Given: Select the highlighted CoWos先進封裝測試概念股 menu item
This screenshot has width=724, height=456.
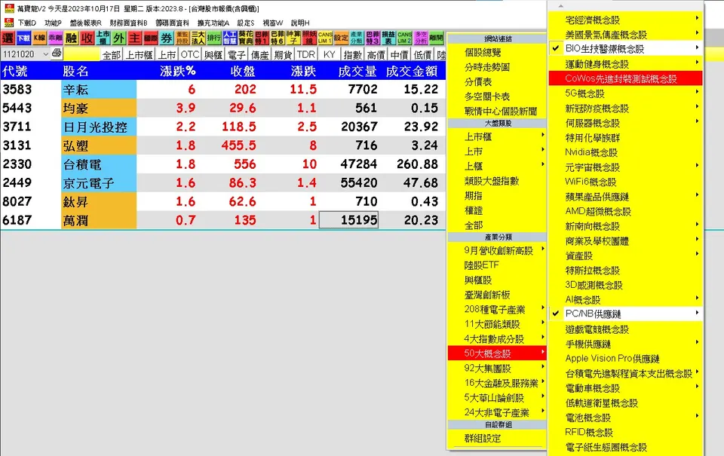Looking at the screenshot, I should pos(626,78).
